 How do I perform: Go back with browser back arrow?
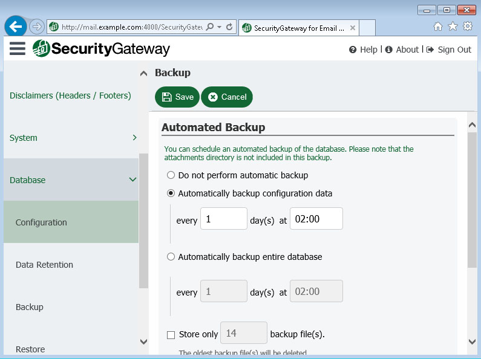[15, 27]
